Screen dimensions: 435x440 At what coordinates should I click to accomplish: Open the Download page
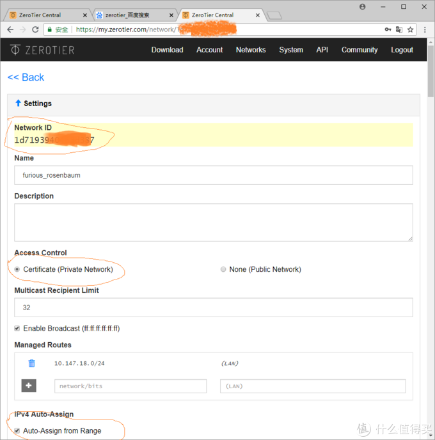pyautogui.click(x=167, y=50)
